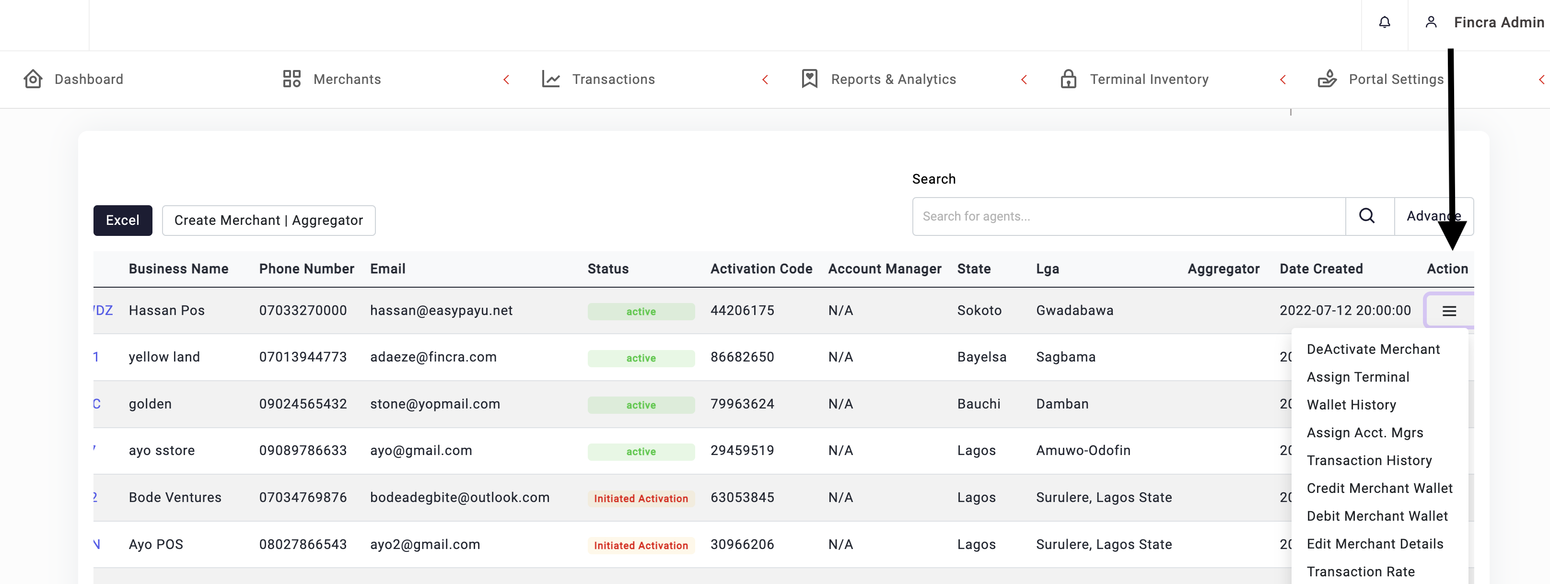Click the yellow land business name
The image size is (1550, 584).
[x=164, y=356]
